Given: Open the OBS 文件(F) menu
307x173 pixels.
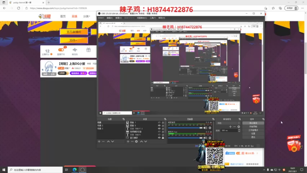Looking at the screenshot, I should click(101, 18).
